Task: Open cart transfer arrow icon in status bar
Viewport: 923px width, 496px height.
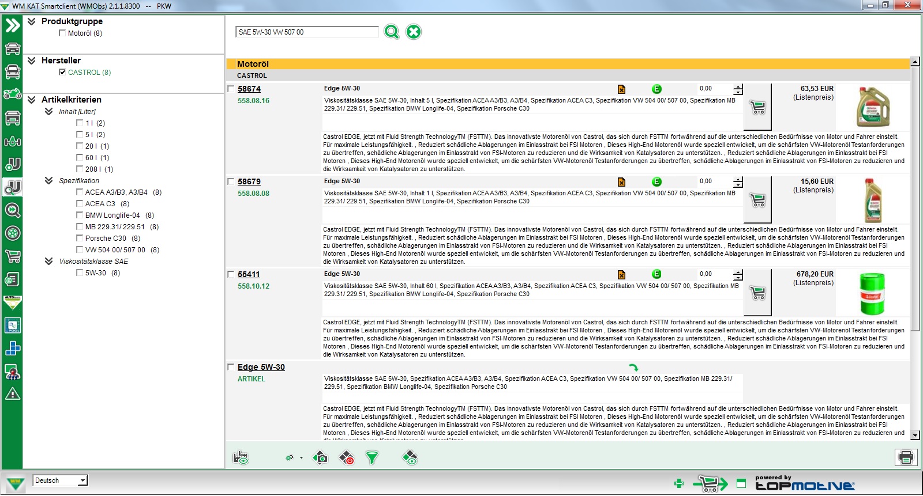Action: [711, 484]
